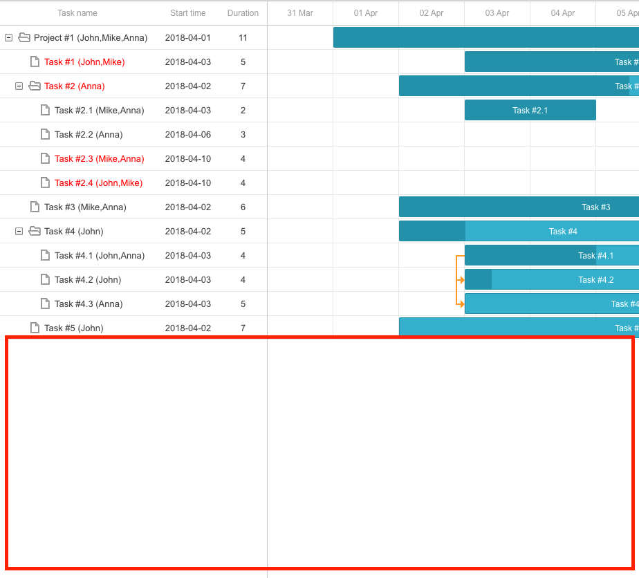Click the Start time column header
This screenshot has width=639, height=578.
pyautogui.click(x=186, y=13)
